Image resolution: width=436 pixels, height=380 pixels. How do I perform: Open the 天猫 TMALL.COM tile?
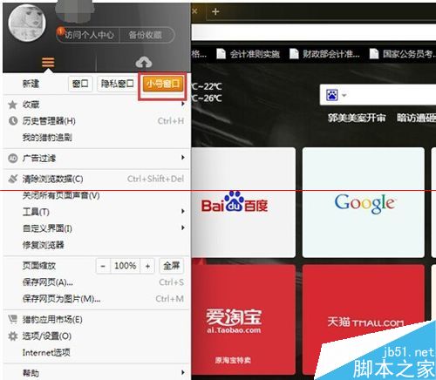coord(364,320)
